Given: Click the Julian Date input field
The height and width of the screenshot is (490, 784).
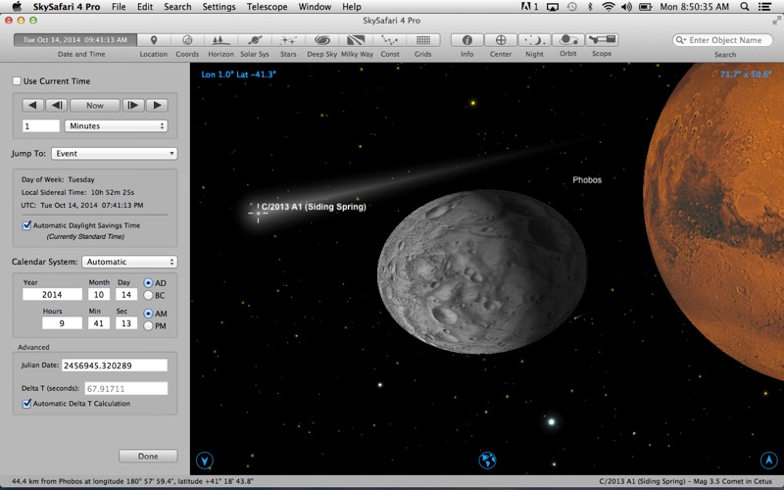Looking at the screenshot, I should [115, 366].
